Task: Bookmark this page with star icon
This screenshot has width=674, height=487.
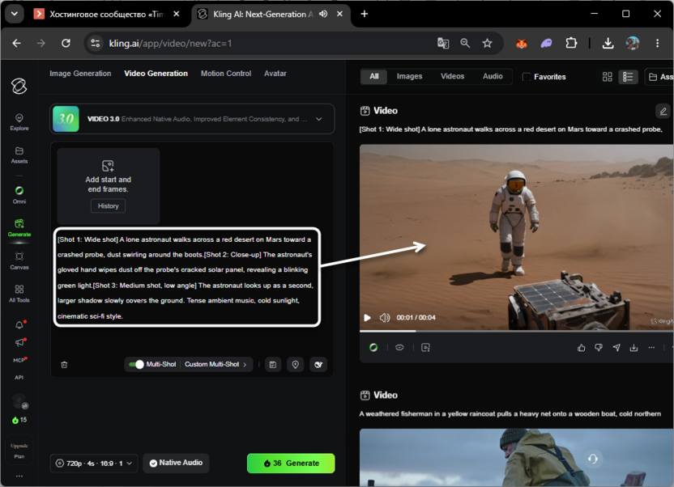Action: click(x=487, y=43)
